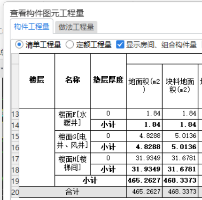Screen dimensions: 202x200
Task: Click bold 5.0136 in row 16
Action: tap(180, 147)
